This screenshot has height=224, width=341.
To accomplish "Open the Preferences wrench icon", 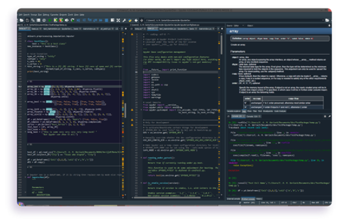I will [124, 20].
